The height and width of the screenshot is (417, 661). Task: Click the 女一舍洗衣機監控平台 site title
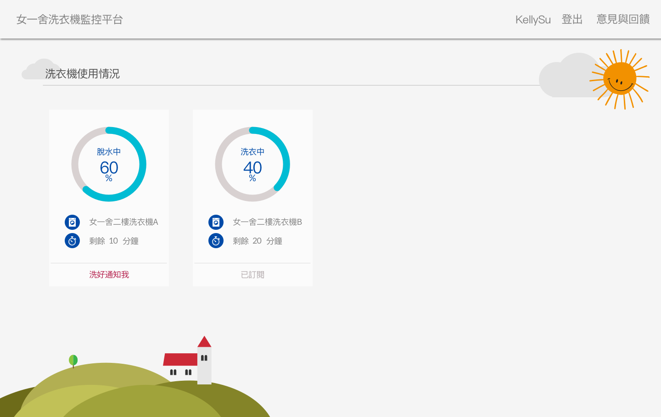(70, 19)
